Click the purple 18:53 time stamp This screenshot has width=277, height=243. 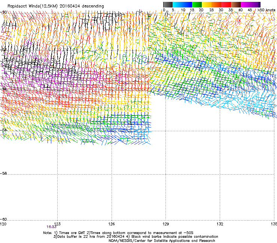coord(51,227)
